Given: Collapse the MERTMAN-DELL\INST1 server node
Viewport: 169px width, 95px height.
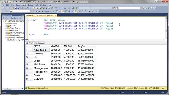Looking at the screenshot, I should click(3, 21).
